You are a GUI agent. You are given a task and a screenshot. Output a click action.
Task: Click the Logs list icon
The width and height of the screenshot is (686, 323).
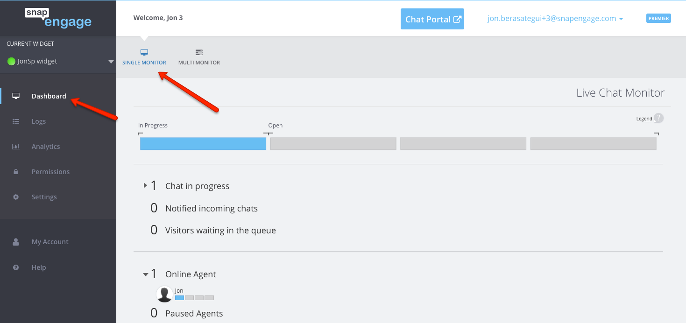pos(16,121)
